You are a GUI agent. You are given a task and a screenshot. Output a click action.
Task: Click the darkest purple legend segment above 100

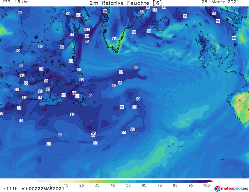(x=210, y=181)
